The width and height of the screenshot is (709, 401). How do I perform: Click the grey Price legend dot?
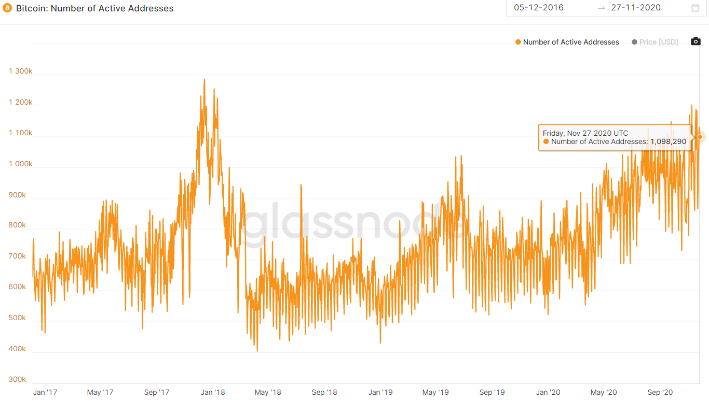point(634,42)
